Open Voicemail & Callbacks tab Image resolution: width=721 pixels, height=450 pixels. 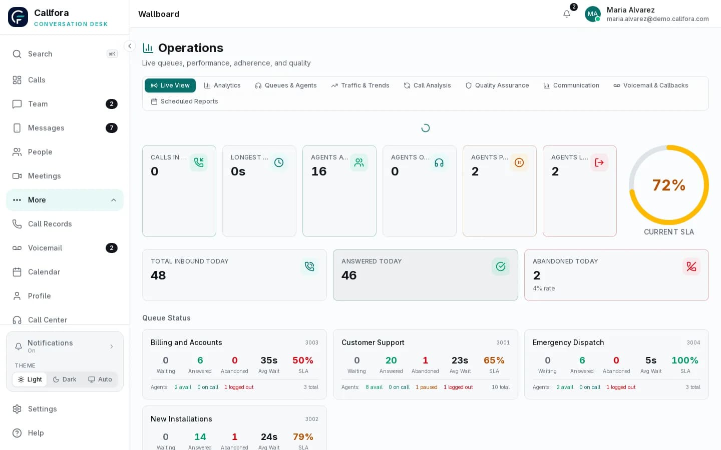pyautogui.click(x=651, y=85)
